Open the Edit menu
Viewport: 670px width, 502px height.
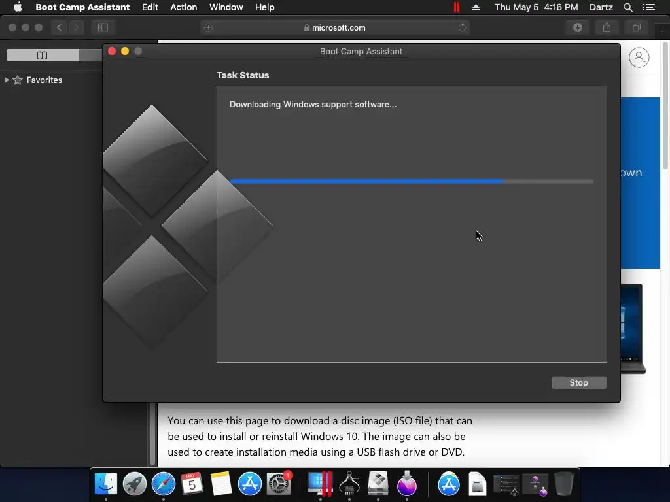(x=150, y=7)
